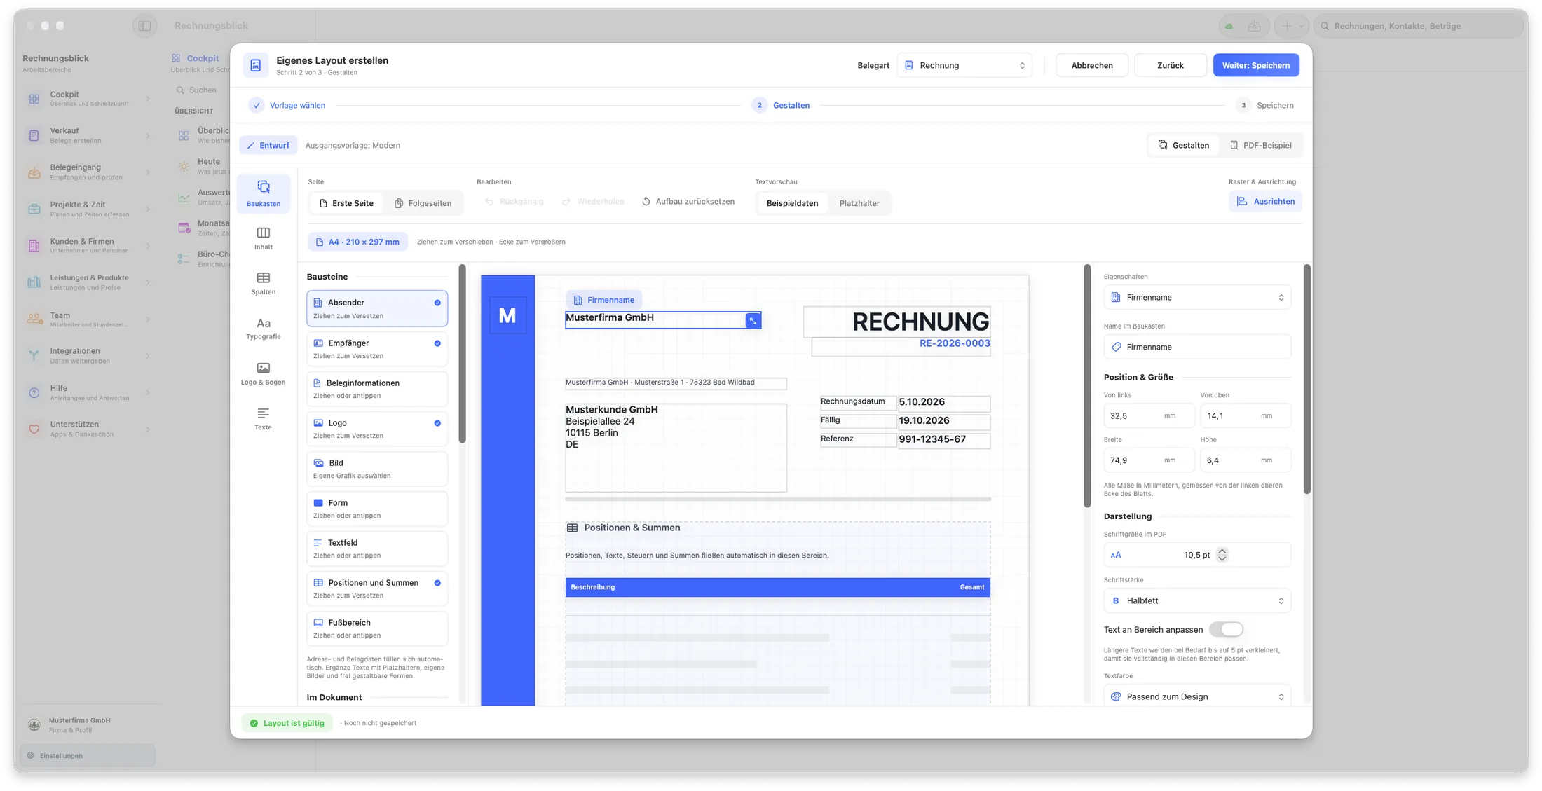
Task: Go to the Vorlage wählen step
Action: pos(287,105)
